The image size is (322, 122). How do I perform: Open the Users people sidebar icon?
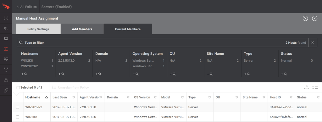(6, 80)
